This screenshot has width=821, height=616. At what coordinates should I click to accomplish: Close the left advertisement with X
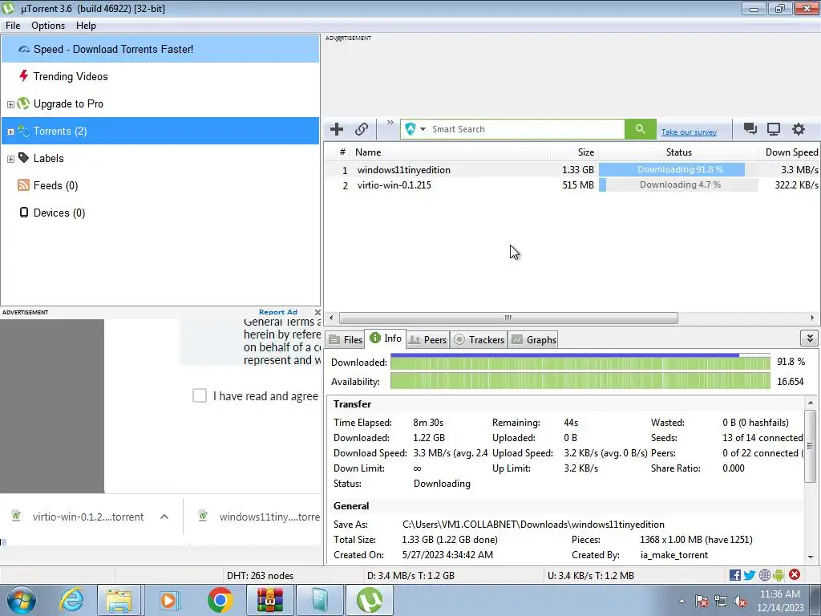coord(317,312)
